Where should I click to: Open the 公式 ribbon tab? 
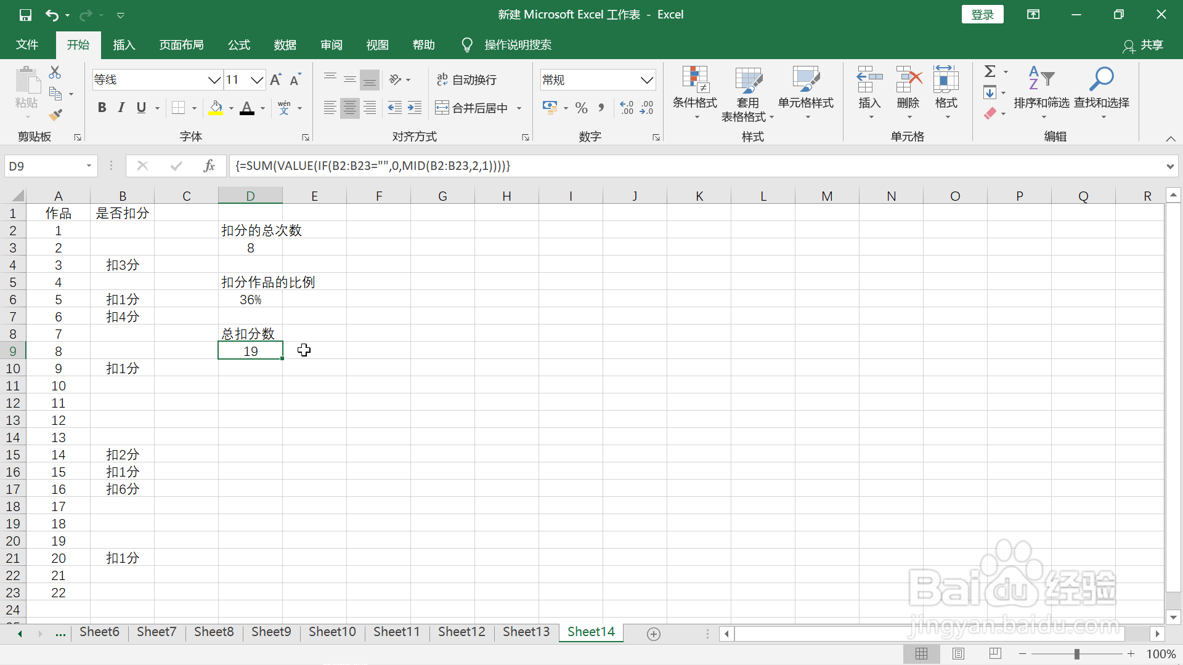tap(239, 45)
